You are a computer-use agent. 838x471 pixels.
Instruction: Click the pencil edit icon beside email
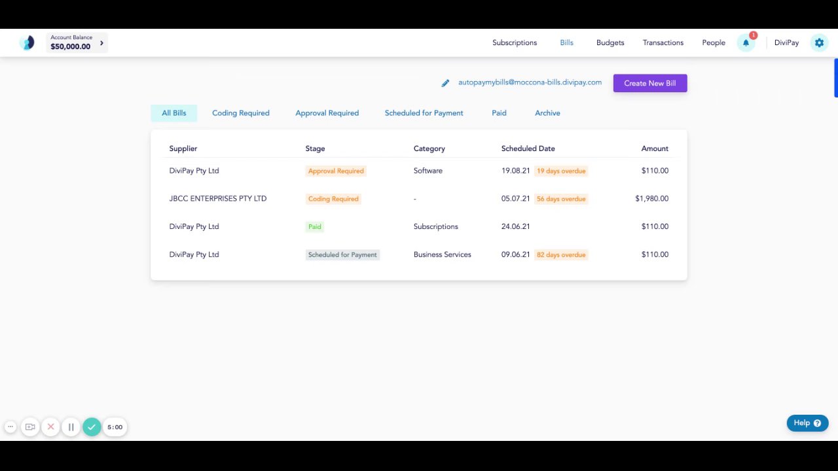coord(445,83)
